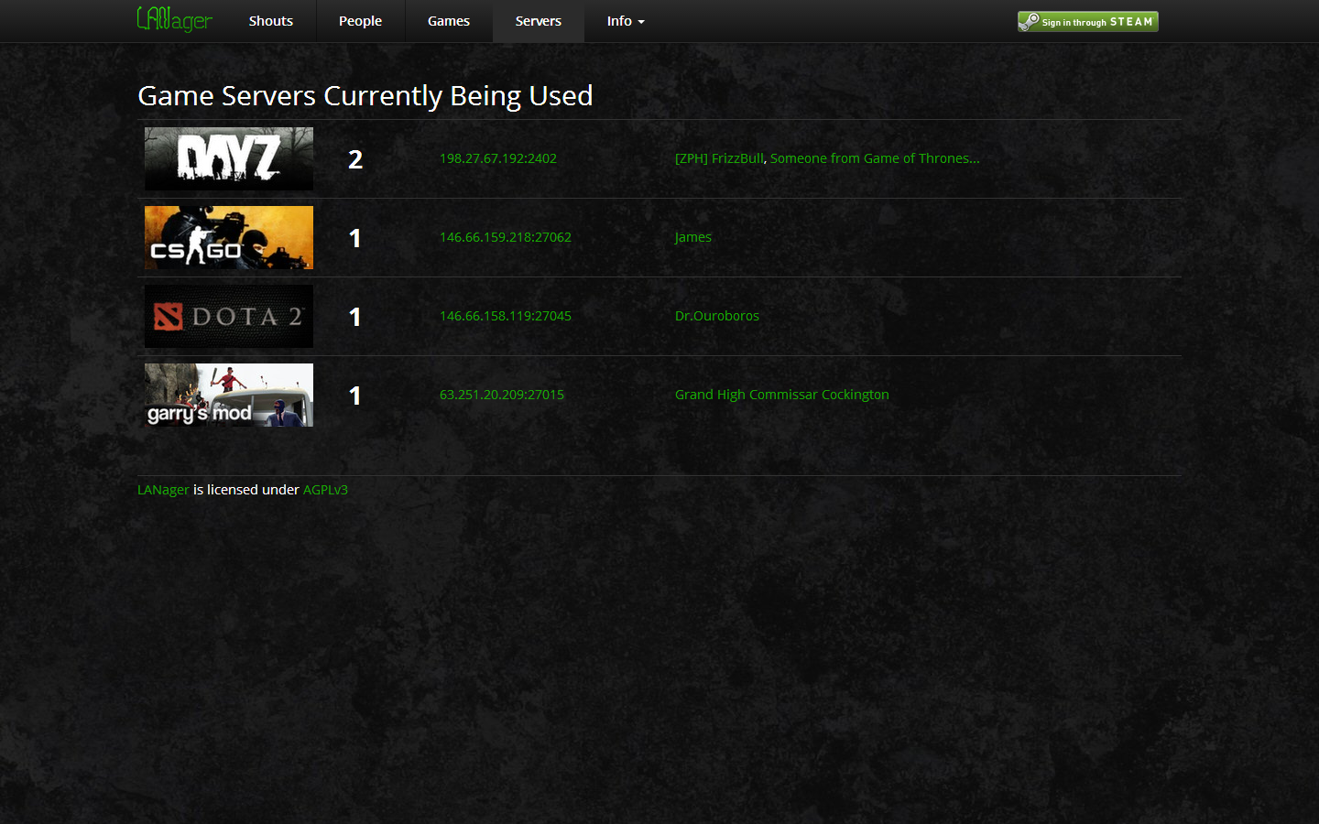Screen dimensions: 1319x824
Task: Click the Dota 2 game banner
Action: click(229, 316)
